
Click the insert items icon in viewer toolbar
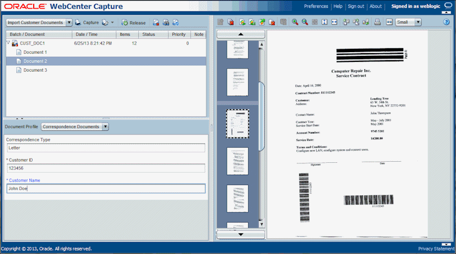click(242, 22)
